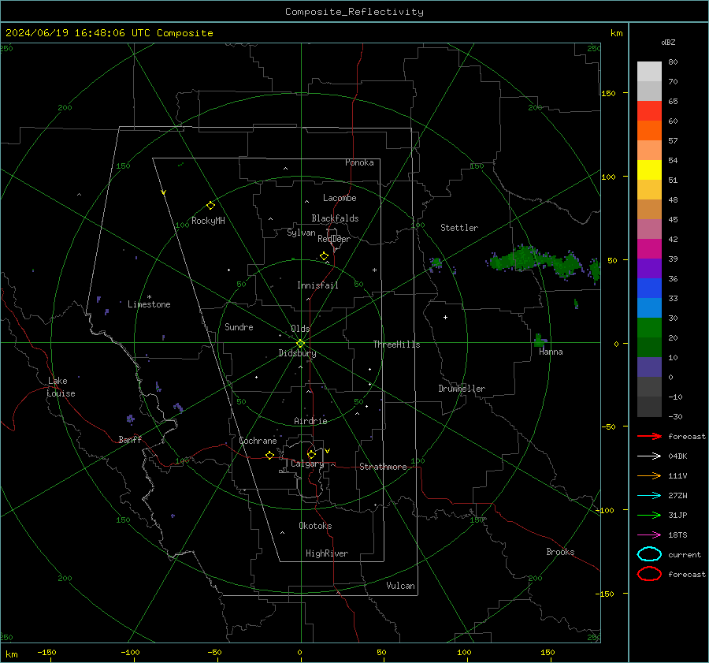Screen dimensions: 709x663
Task: Click the yellow diamond marker near Cochrane
Action: pos(269,455)
